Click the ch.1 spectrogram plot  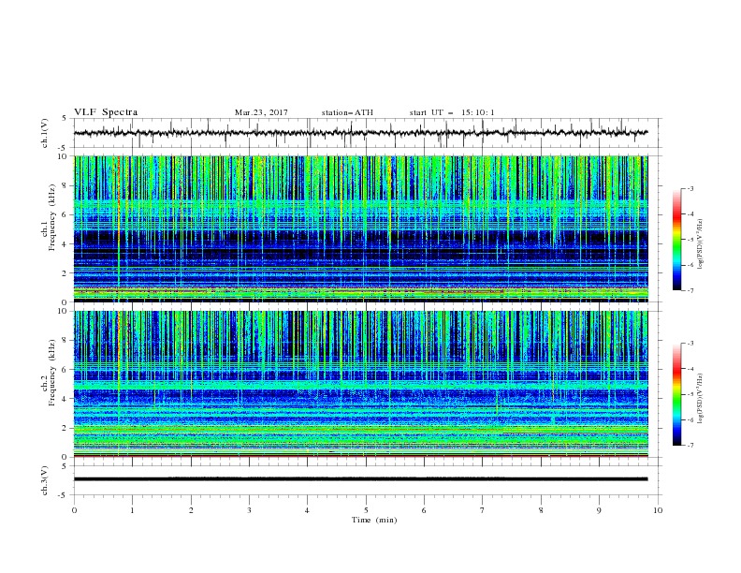click(361, 228)
